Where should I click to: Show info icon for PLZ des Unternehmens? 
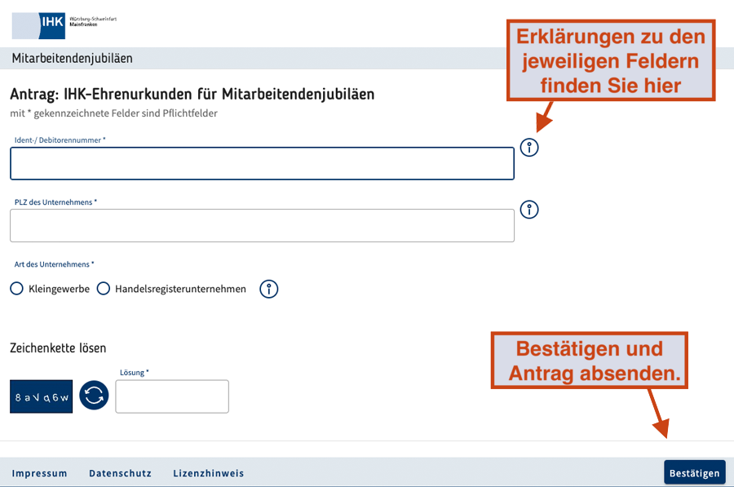coord(529,210)
